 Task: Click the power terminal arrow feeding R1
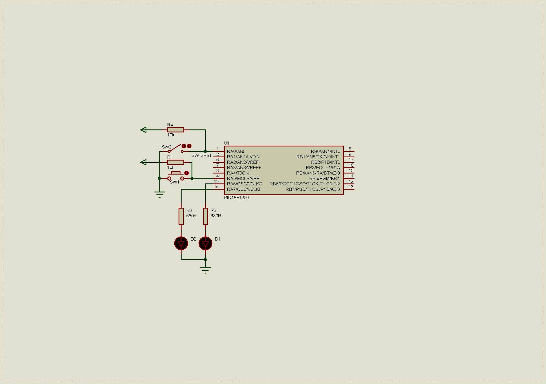[143, 162]
